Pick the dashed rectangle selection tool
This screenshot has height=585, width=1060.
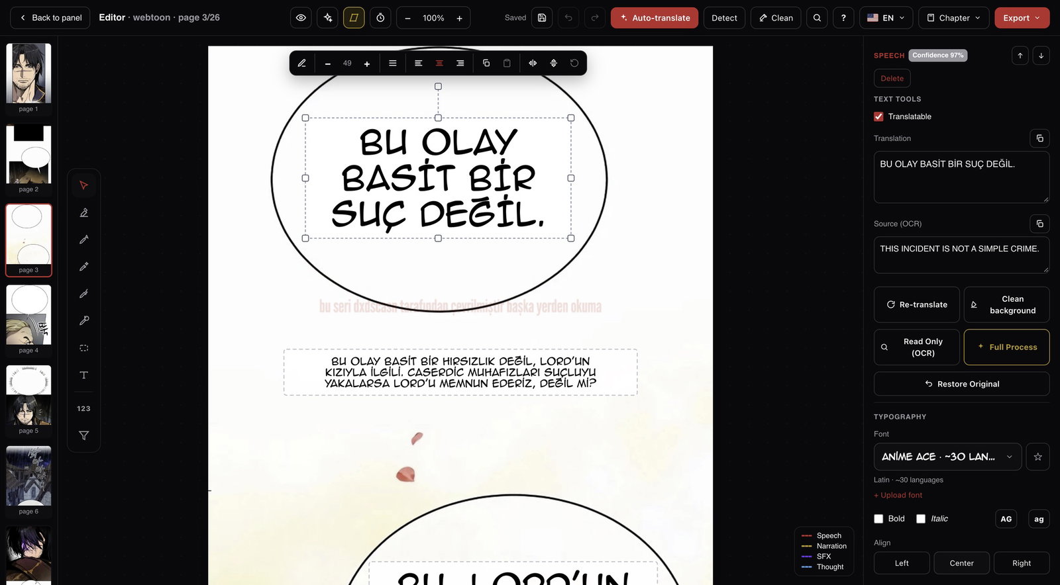83,348
